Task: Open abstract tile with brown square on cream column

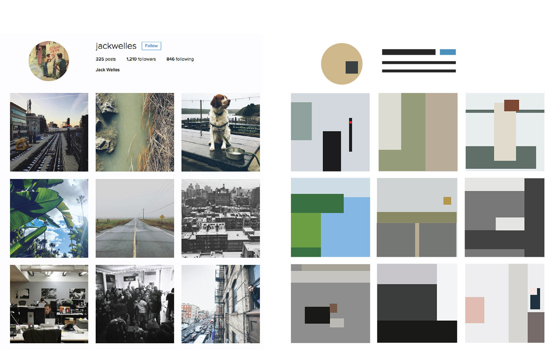Action: [x=505, y=132]
